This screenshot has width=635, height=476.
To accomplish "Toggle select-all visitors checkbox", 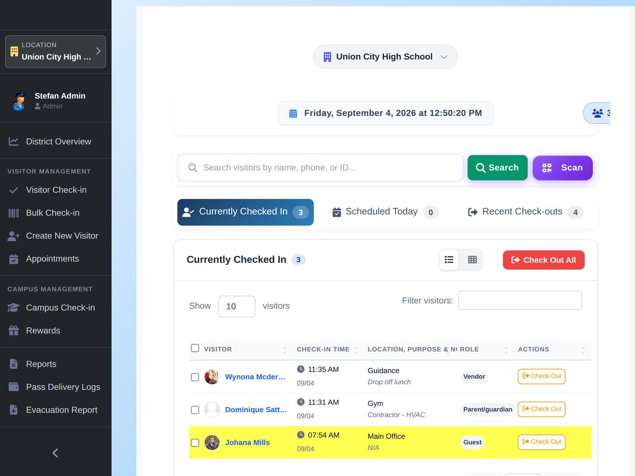I will tap(195, 348).
